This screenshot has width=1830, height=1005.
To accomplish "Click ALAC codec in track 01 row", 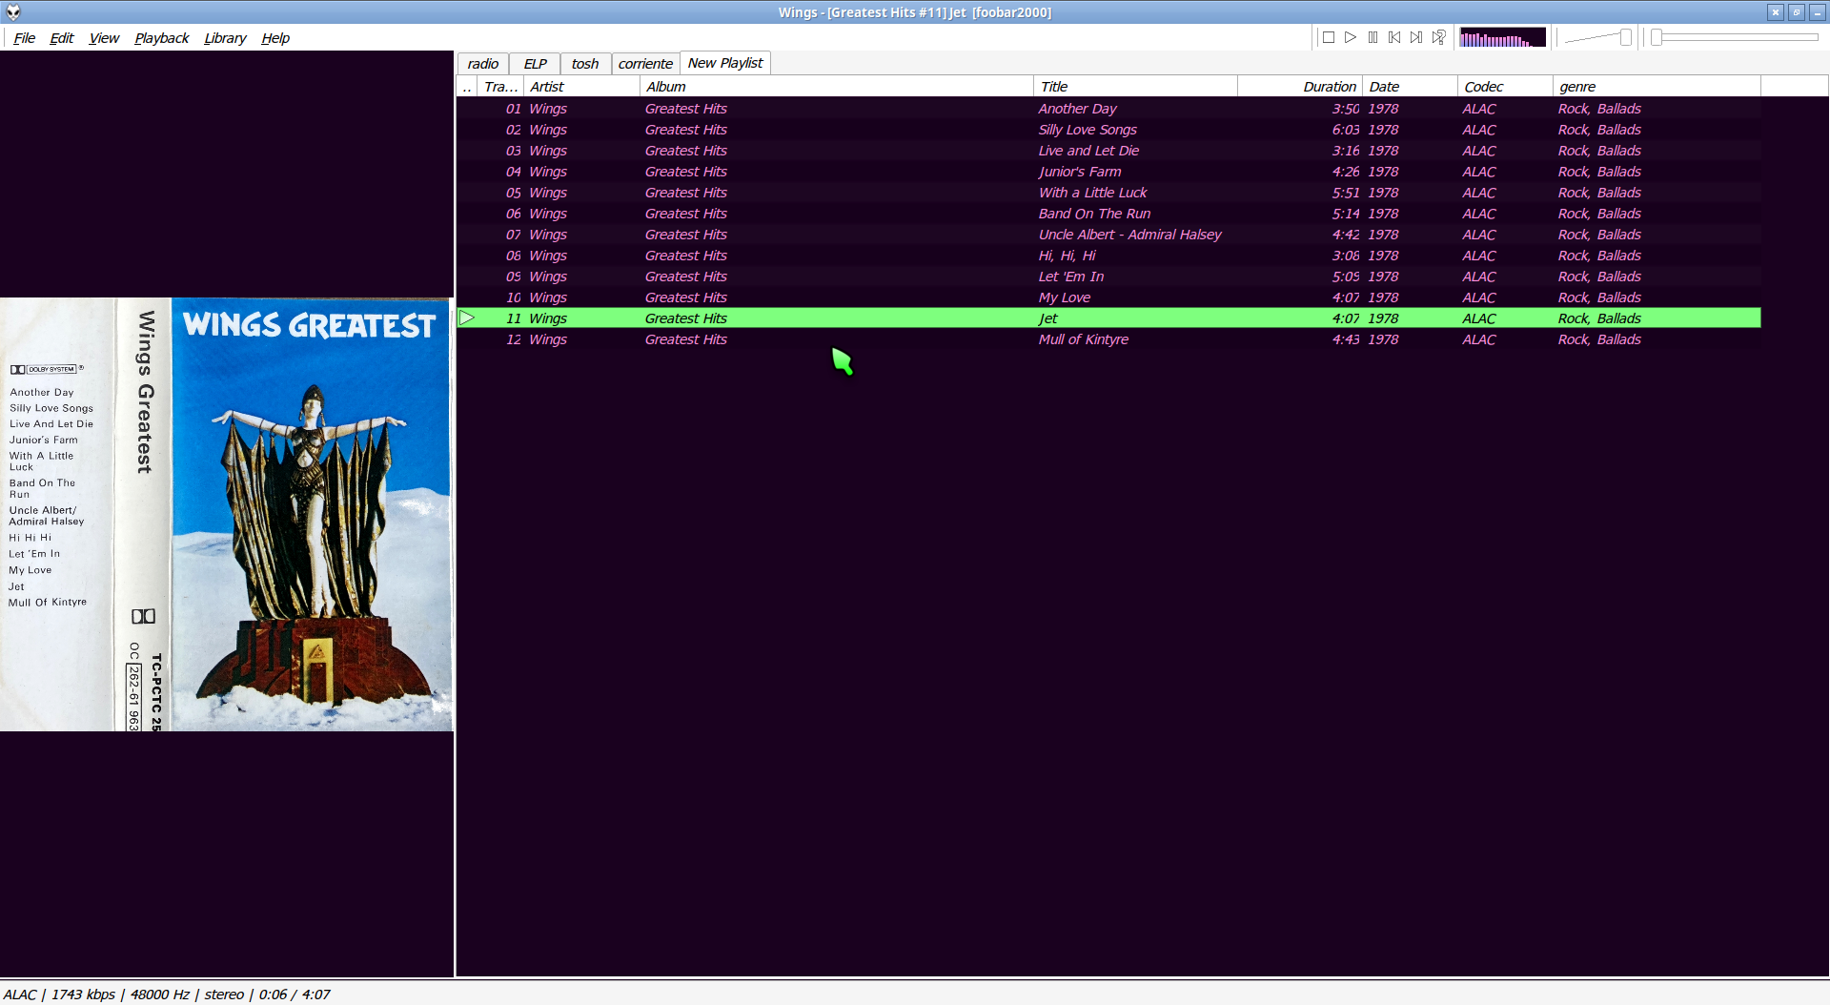I will (x=1479, y=109).
